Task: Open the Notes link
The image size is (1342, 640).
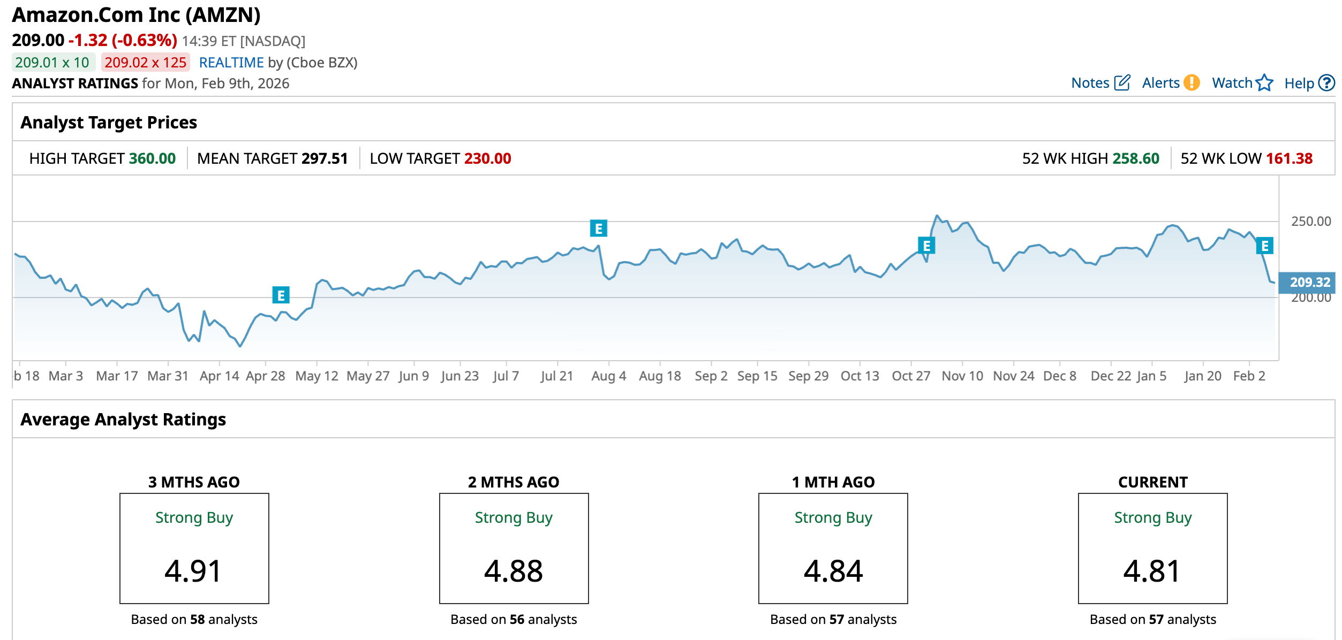Action: click(1090, 83)
